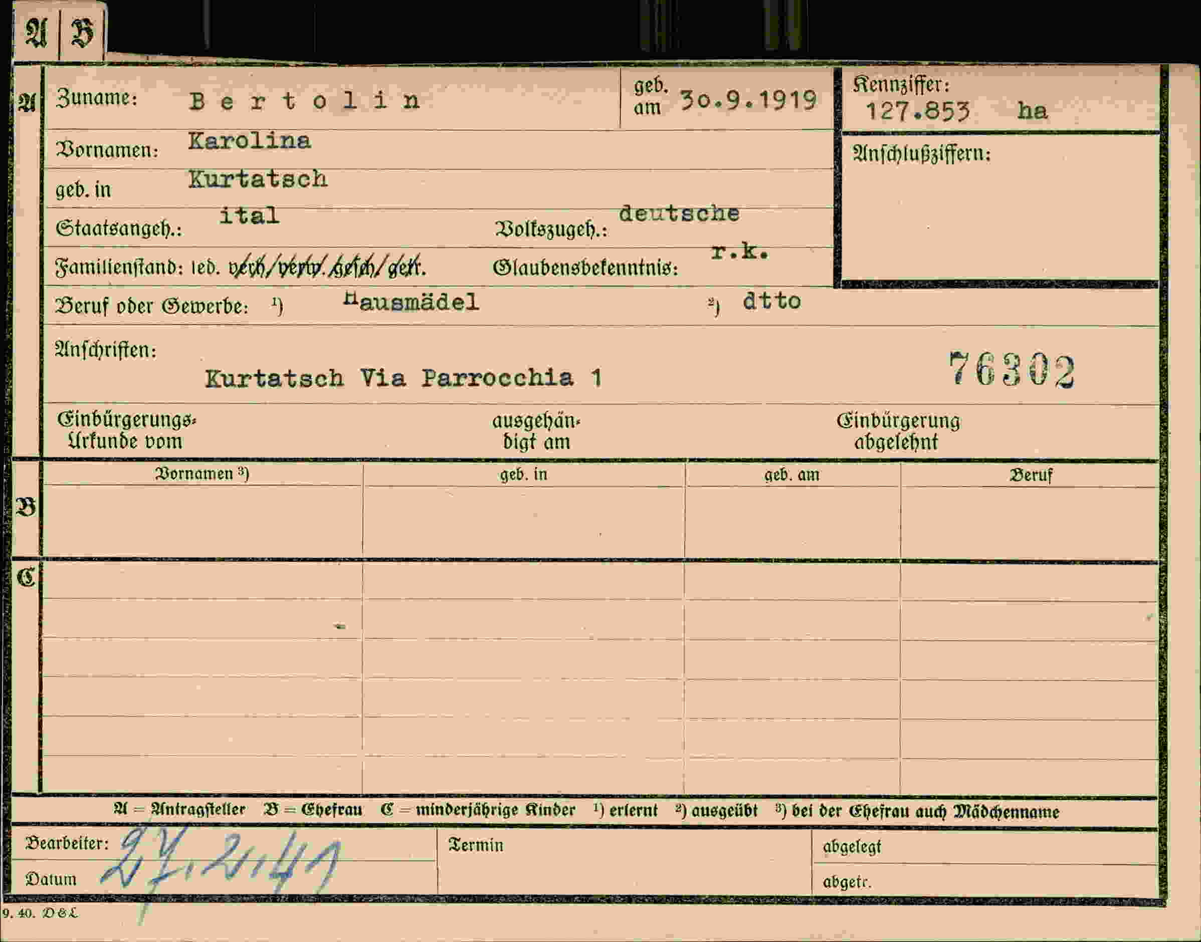The image size is (1201, 942).
Task: Click the index tab letter 'B' at top
Action: 83,33
